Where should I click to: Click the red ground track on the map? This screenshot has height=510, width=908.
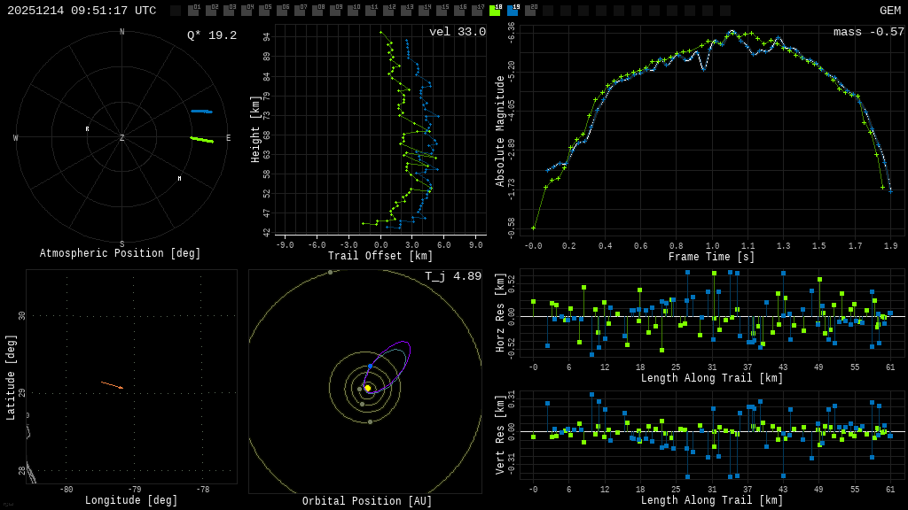112,385
